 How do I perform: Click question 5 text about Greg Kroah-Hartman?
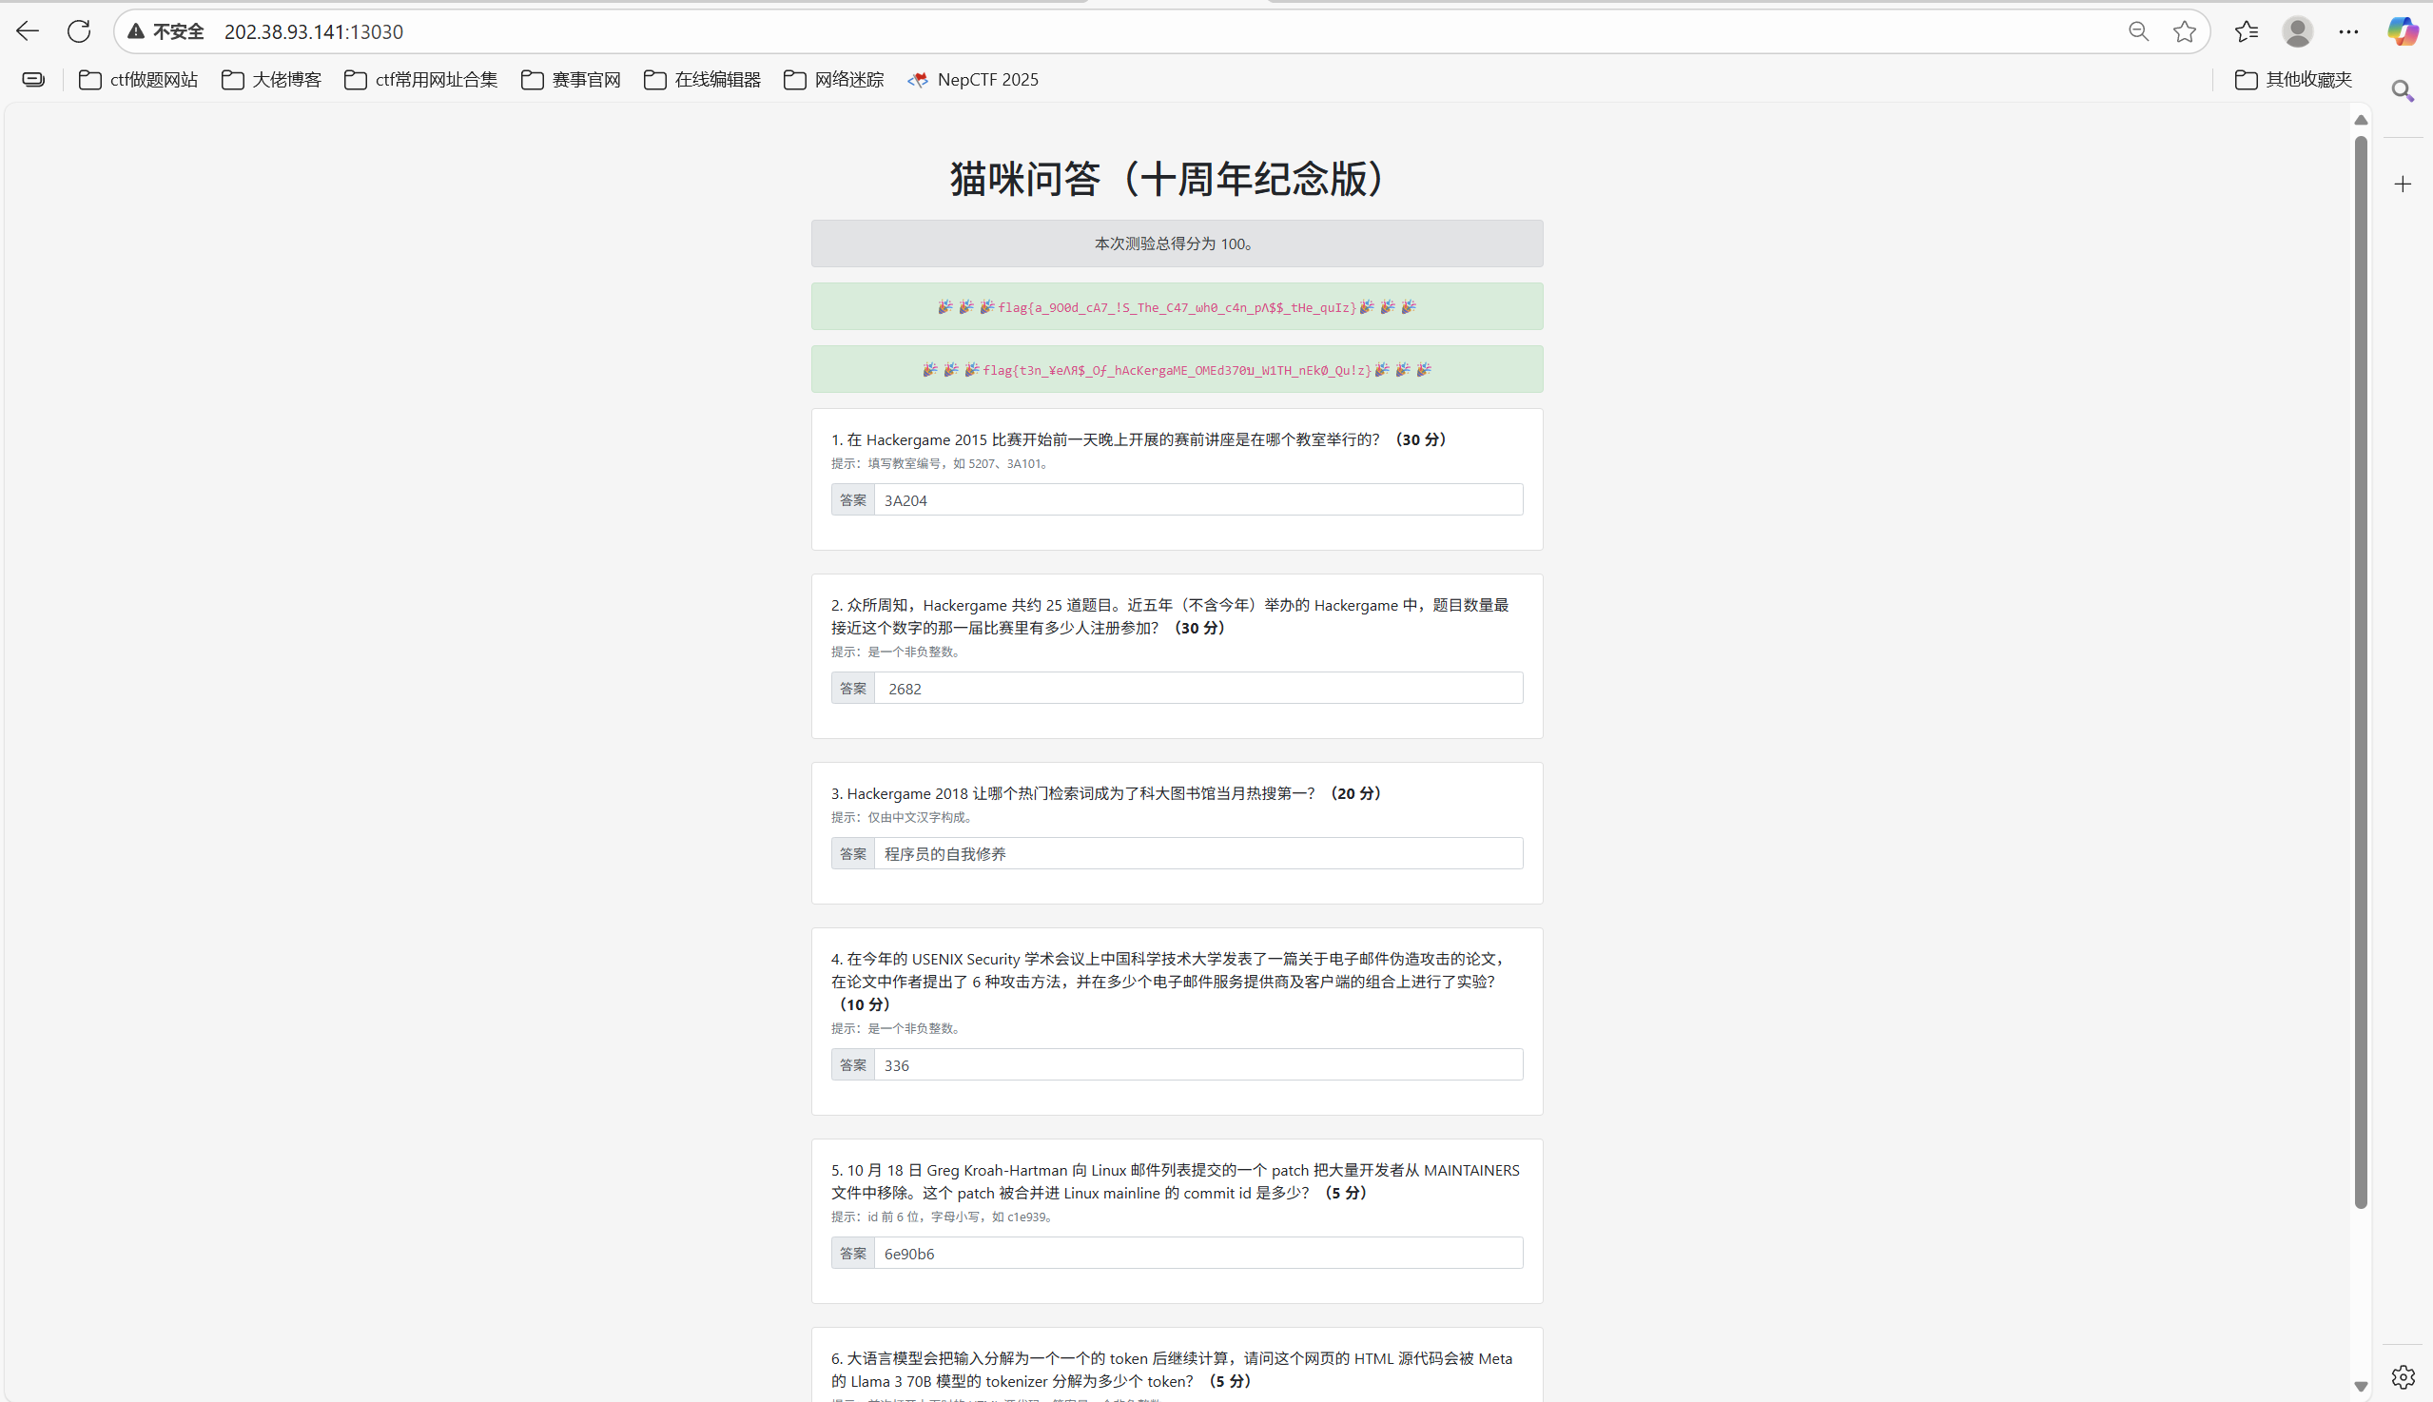coord(1176,1181)
